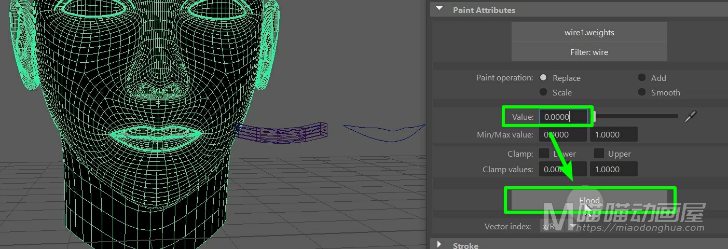Viewport: 728px width, 249px height.
Task: Click the Value slider track
Action: [x=636, y=117]
